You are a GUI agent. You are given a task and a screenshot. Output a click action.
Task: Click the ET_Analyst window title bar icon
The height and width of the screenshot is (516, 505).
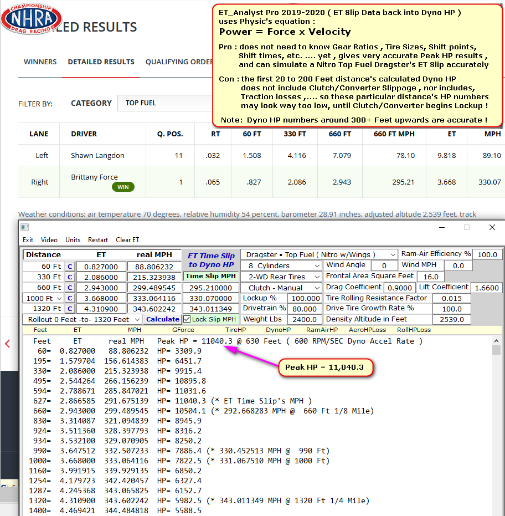(x=25, y=227)
